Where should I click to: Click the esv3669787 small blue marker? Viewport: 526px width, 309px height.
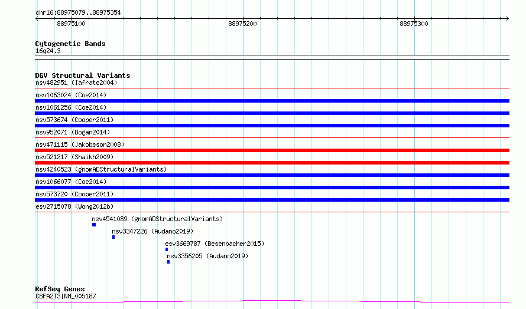pyautogui.click(x=167, y=249)
